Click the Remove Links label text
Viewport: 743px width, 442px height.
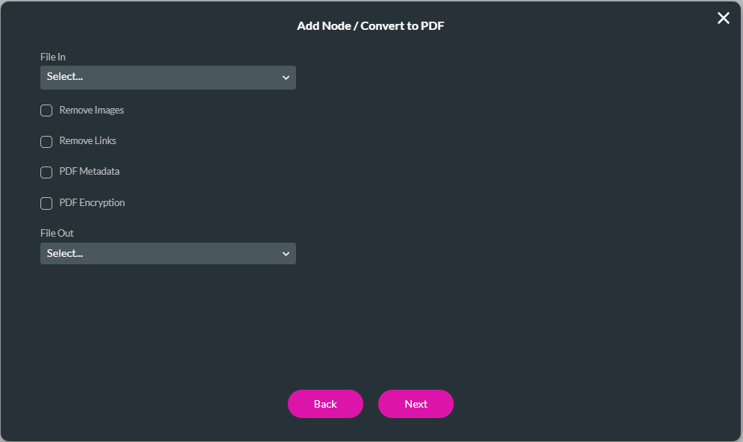click(x=88, y=141)
